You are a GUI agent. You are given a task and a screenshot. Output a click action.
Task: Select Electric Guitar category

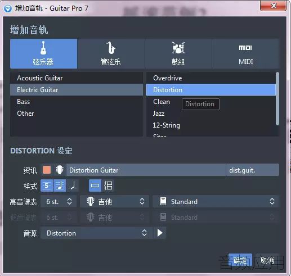77,90
